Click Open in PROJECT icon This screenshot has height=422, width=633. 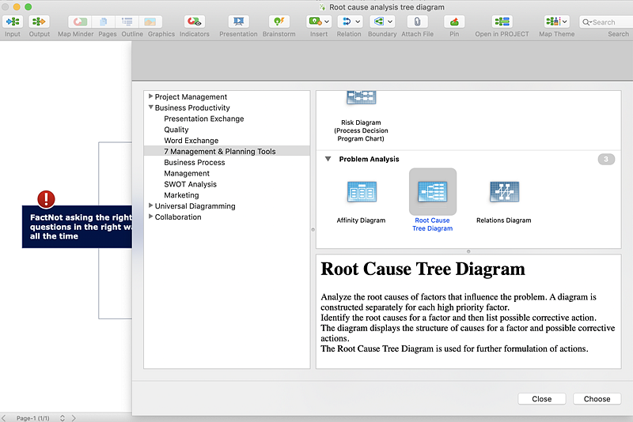[502, 22]
